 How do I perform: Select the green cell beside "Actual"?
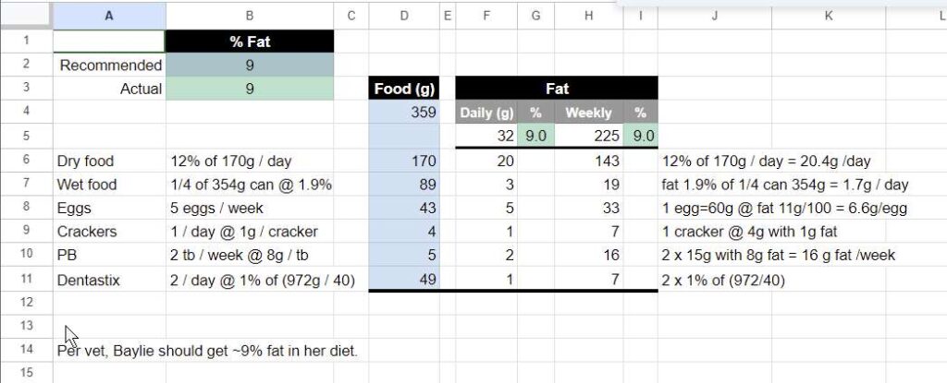pyautogui.click(x=249, y=89)
